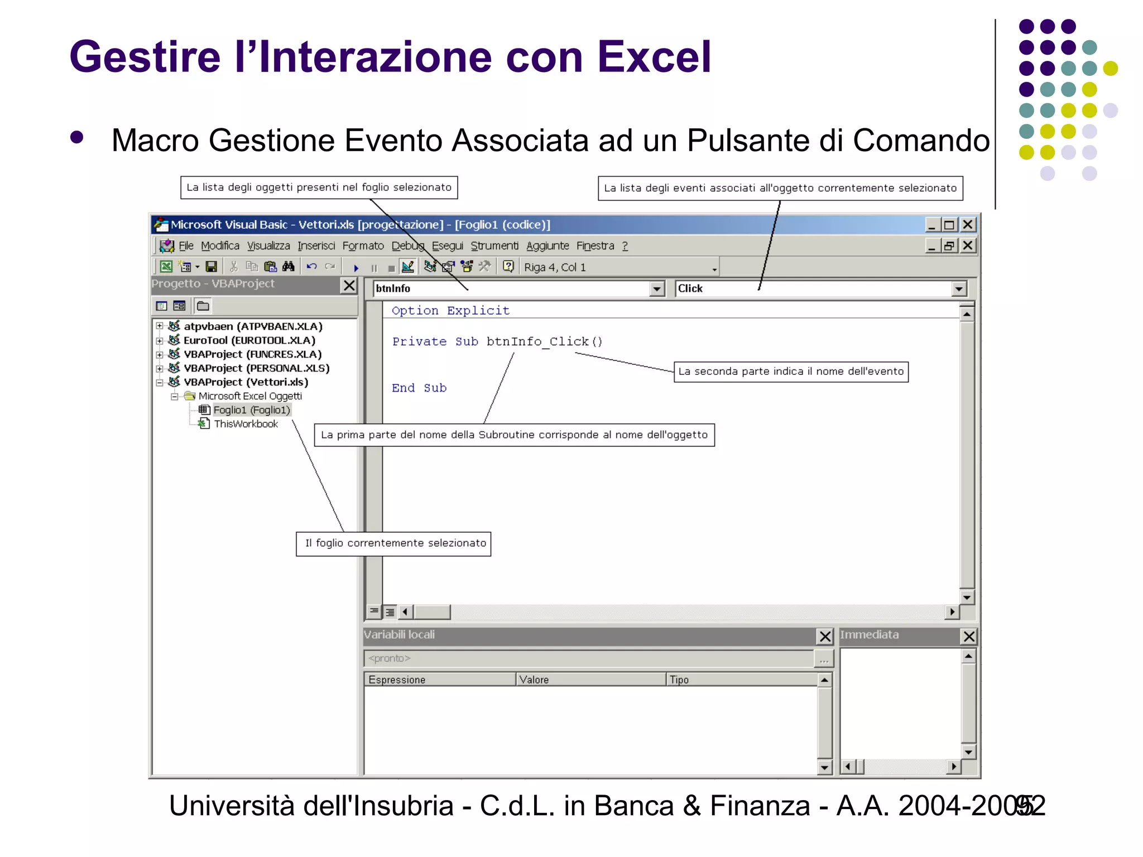Open the Object Browser toolbar icon

coord(467,267)
